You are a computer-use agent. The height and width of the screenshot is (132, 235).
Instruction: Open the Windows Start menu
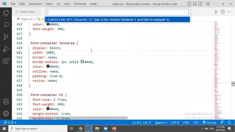point(4,129)
